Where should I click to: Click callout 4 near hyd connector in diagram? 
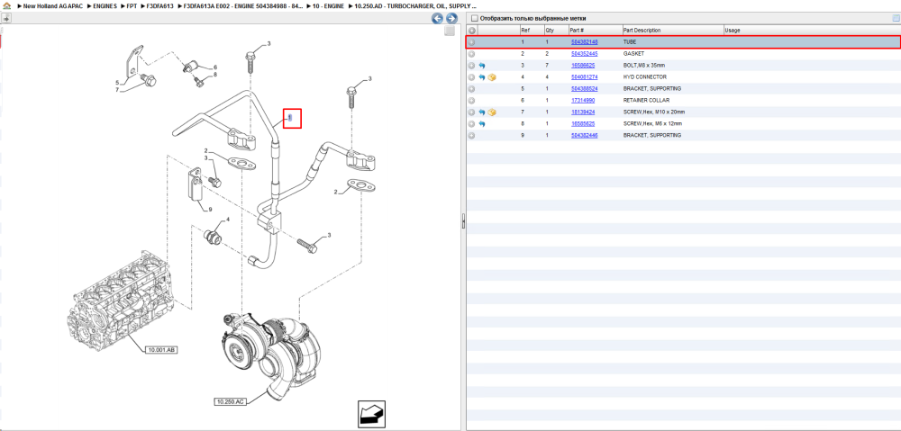(x=228, y=220)
